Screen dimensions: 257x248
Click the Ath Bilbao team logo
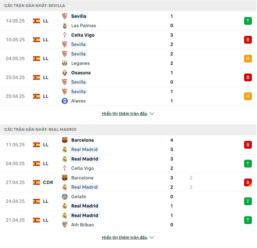click(65, 225)
